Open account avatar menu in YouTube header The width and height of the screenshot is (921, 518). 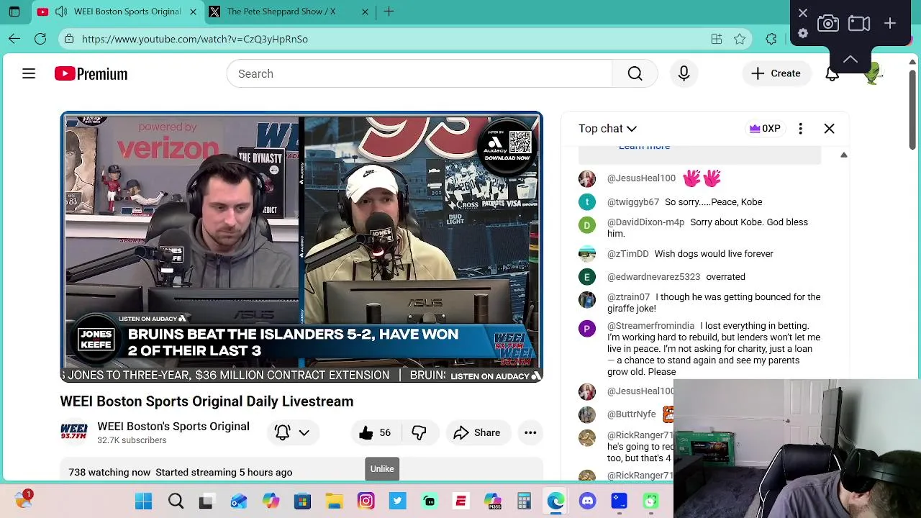pyautogui.click(x=872, y=73)
